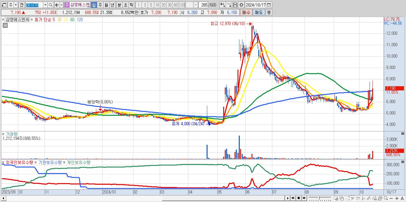This screenshot has width=406, height=202.
Task: Select the 주 weekly chart period
Action: pos(100,5)
